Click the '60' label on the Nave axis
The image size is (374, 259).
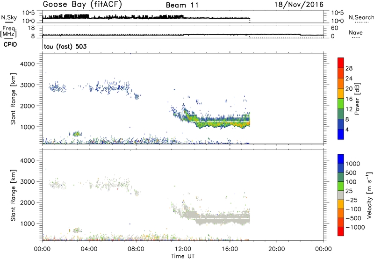[334, 28]
